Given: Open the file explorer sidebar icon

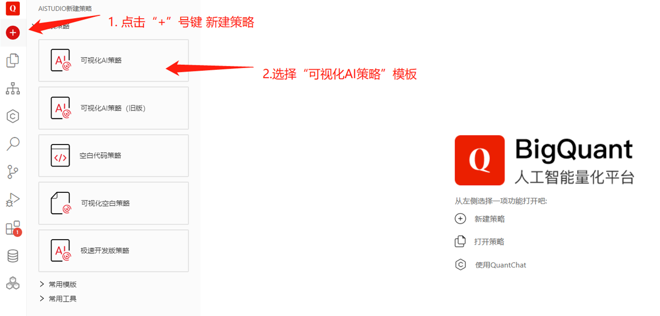Looking at the screenshot, I should click(13, 60).
